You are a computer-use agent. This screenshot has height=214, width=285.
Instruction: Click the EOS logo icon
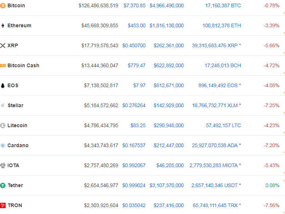point(3,85)
